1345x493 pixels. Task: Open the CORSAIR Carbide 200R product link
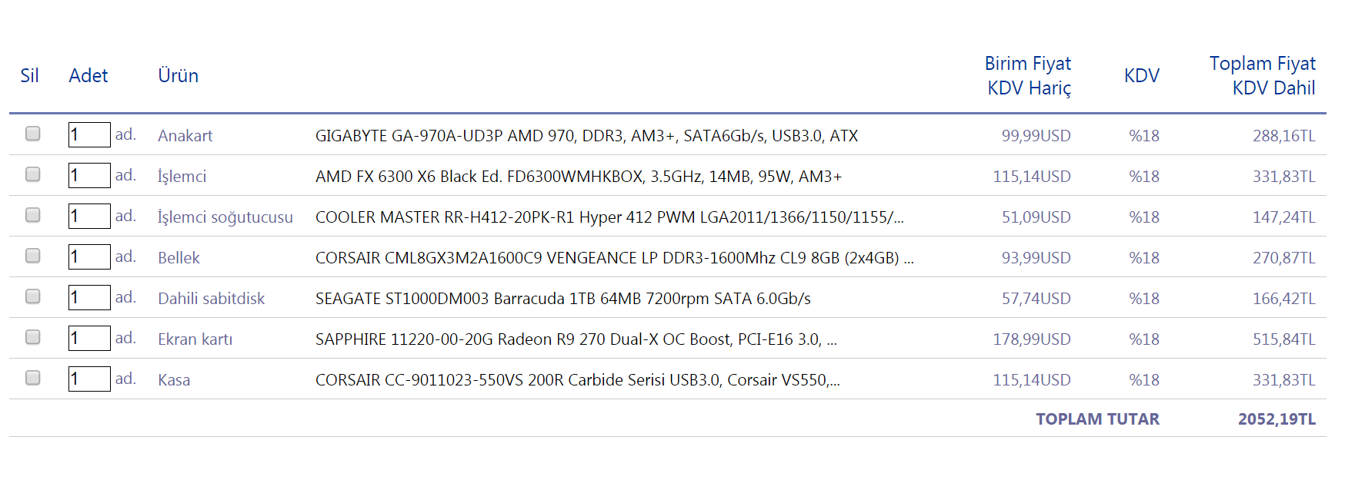coord(577,380)
